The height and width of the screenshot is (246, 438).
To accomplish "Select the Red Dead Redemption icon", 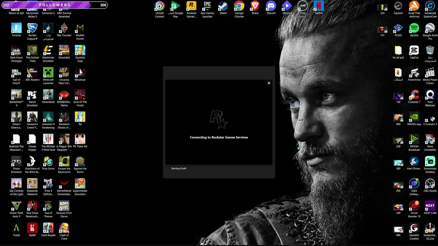I will tap(32, 209).
